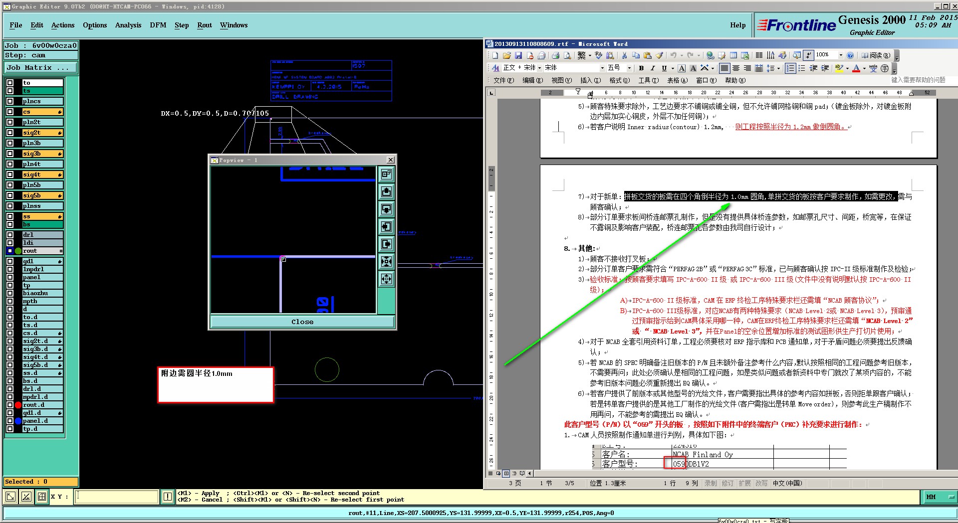Click the bulleted list icon in Word

tap(802, 68)
